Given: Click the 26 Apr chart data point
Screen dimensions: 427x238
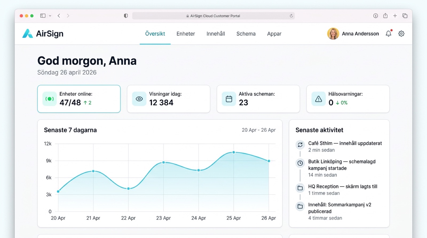Looking at the screenshot, I should (x=269, y=161).
